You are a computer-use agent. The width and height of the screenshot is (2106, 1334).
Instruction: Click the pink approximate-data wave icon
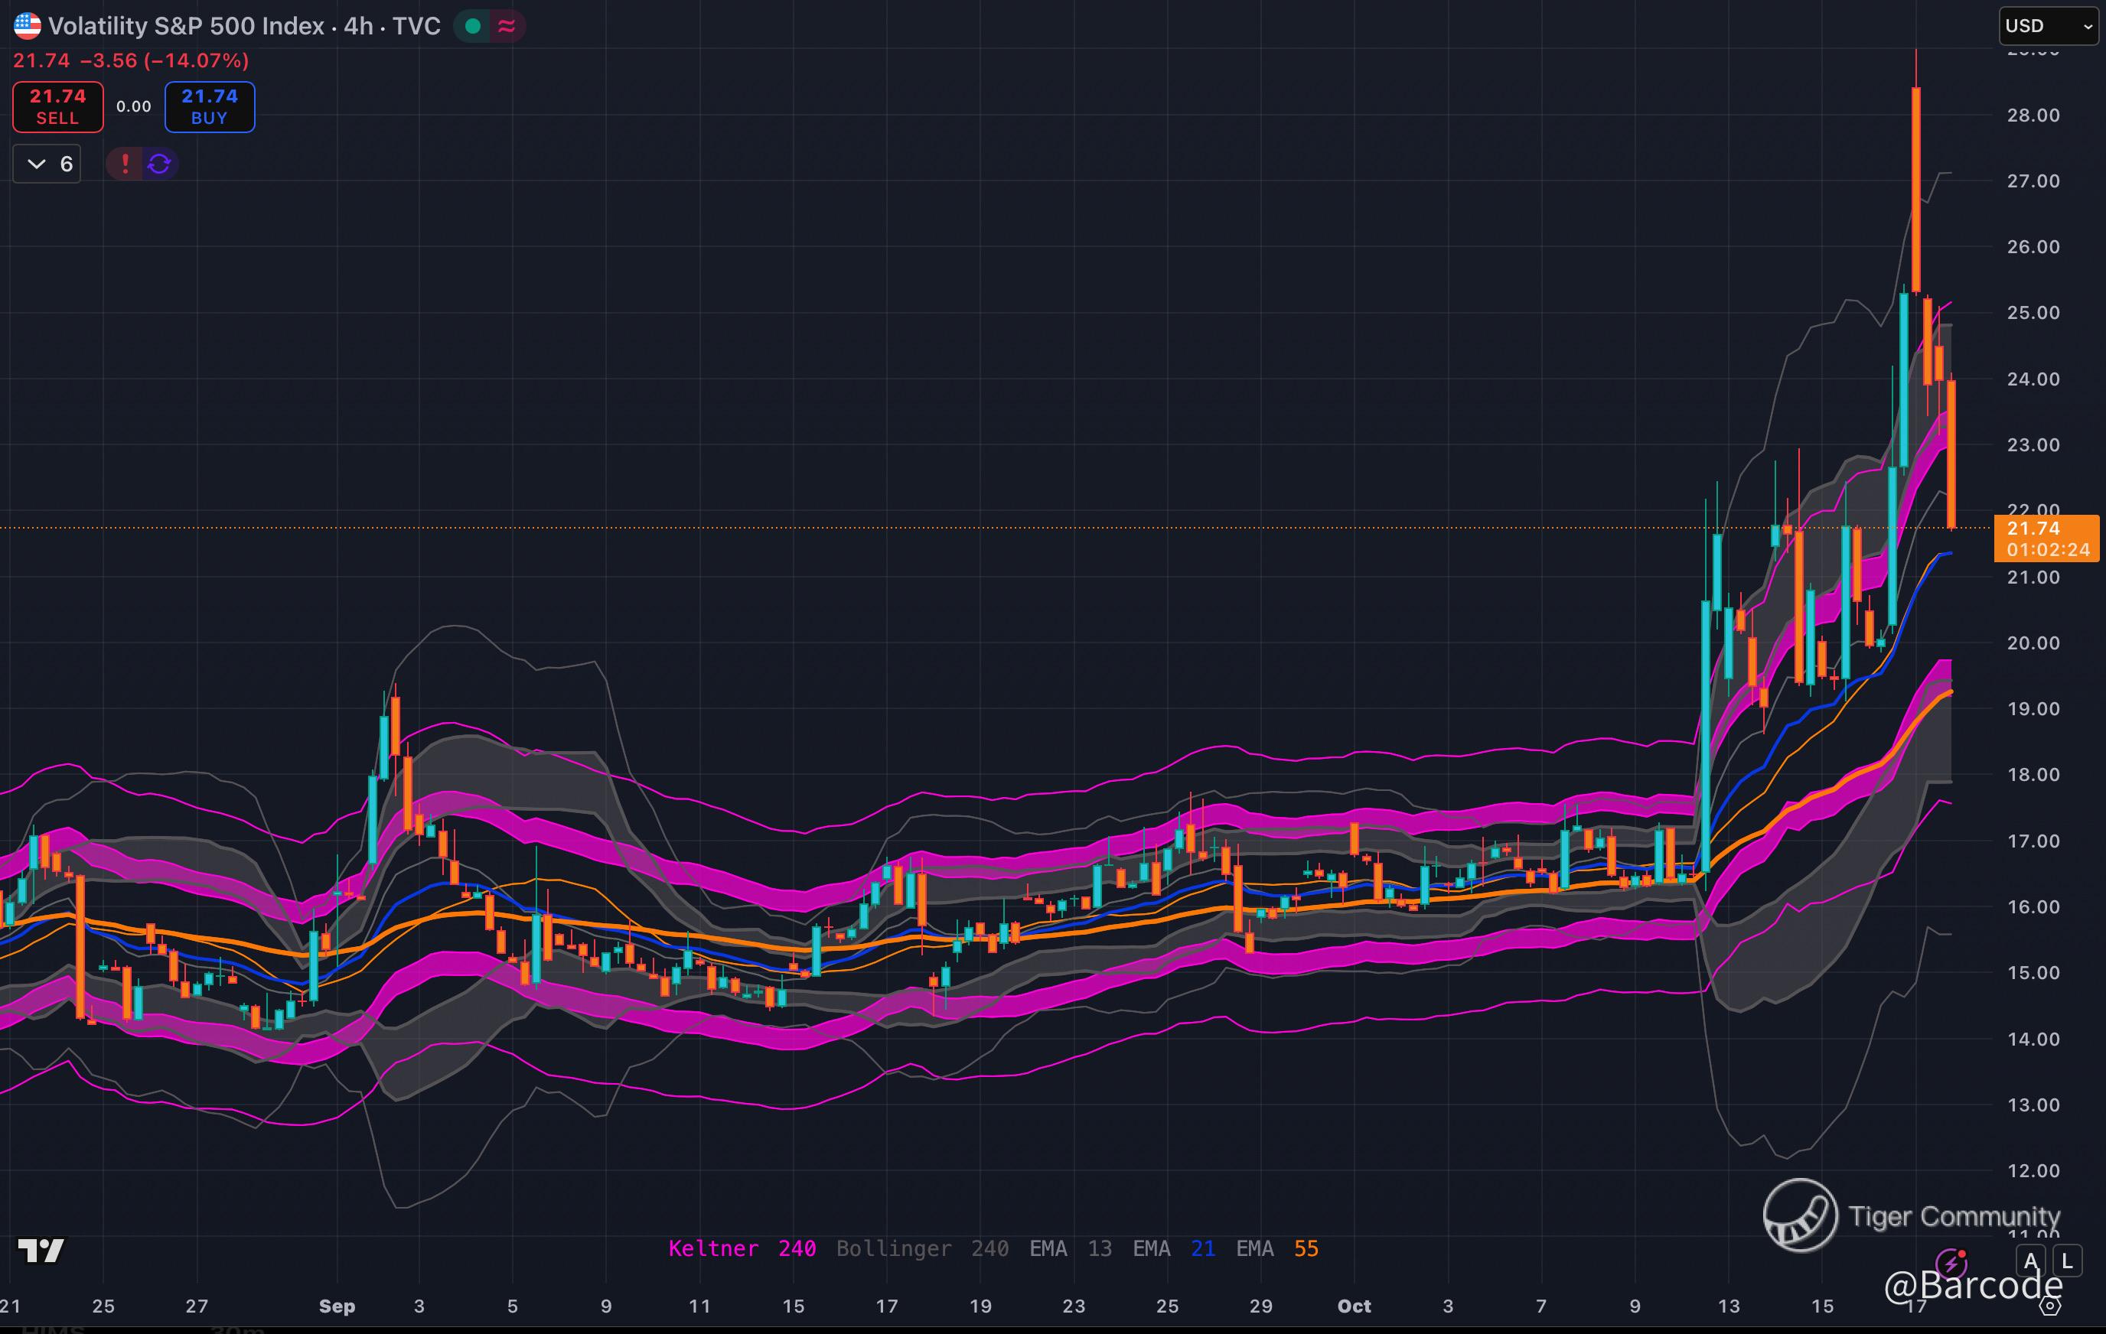click(507, 26)
